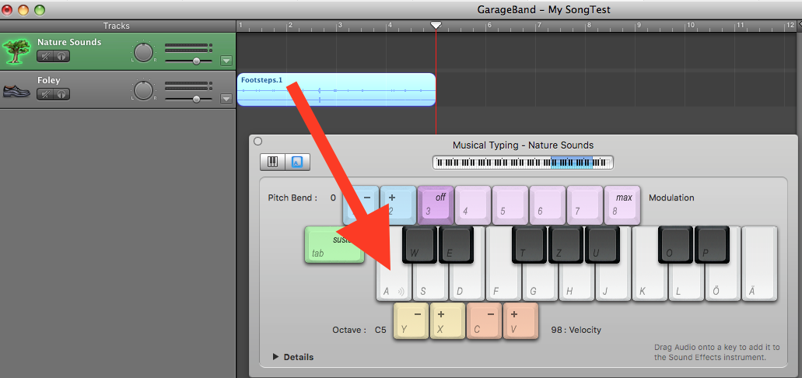Select the Foley shoe instrument icon
The height and width of the screenshot is (378, 802).
[16, 91]
